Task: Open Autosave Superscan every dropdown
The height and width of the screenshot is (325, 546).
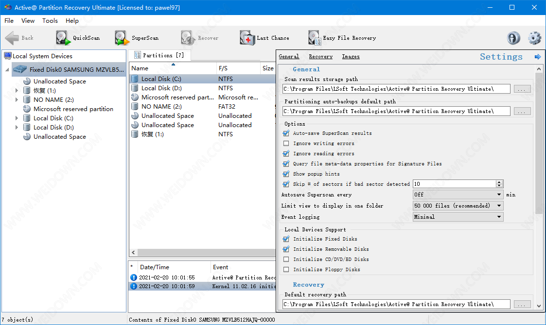Action: point(458,195)
